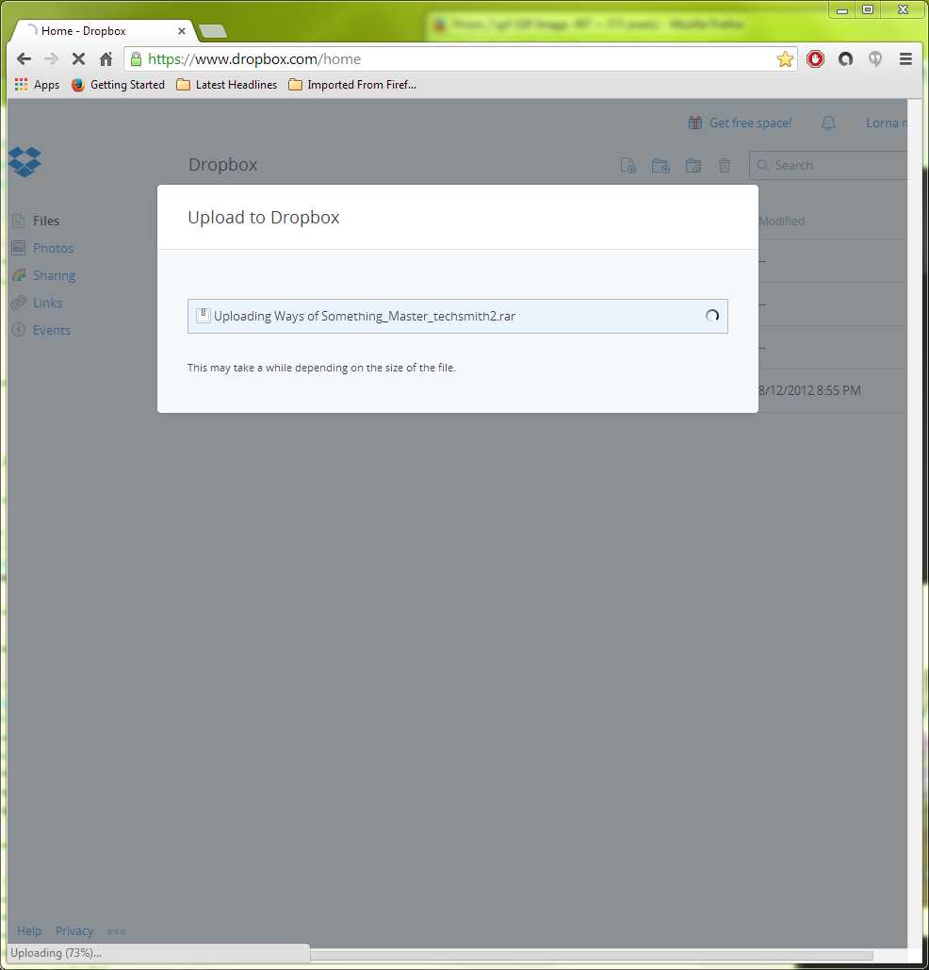Click the Privacy link
The image size is (929, 970).
tap(74, 931)
